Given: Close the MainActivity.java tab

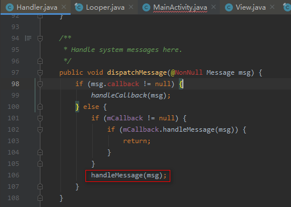Looking at the screenshot, I should [x=214, y=7].
